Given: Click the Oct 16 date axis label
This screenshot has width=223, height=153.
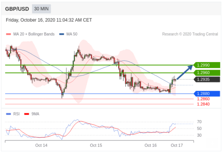Looking at the screenshot, I should point(151,145).
